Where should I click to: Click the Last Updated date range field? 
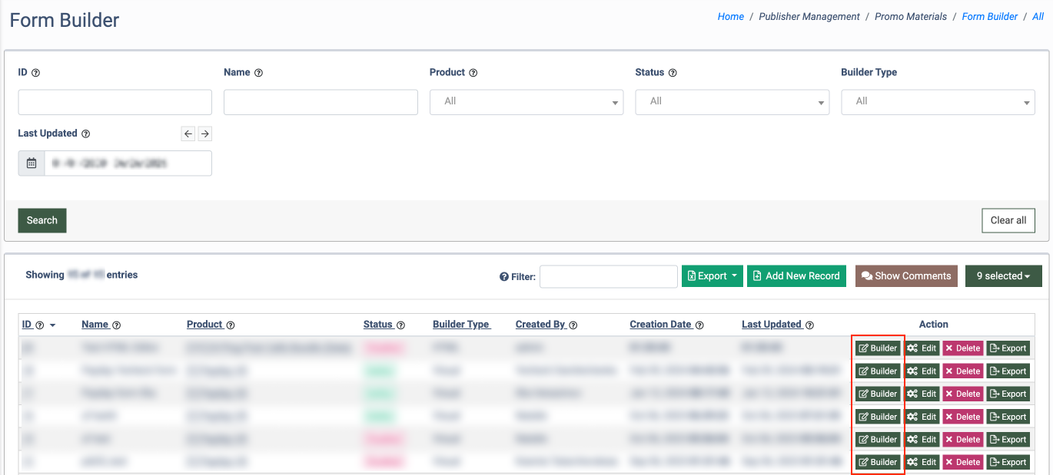128,163
